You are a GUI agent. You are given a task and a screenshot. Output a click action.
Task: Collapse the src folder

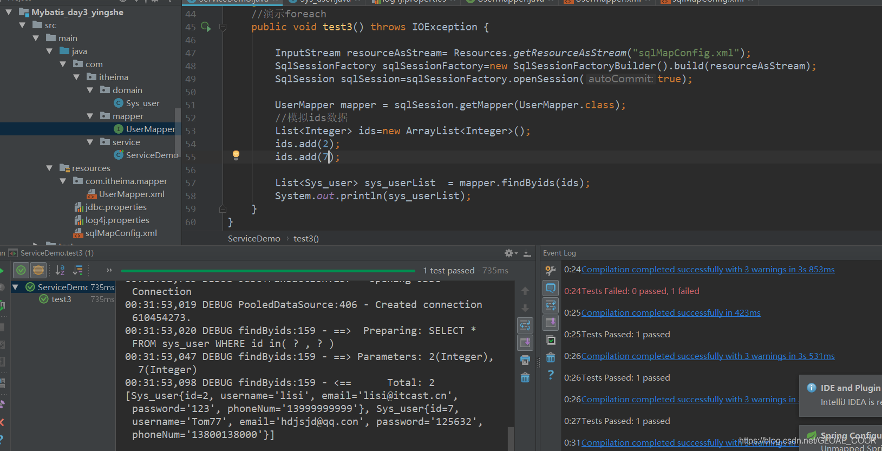pos(22,25)
